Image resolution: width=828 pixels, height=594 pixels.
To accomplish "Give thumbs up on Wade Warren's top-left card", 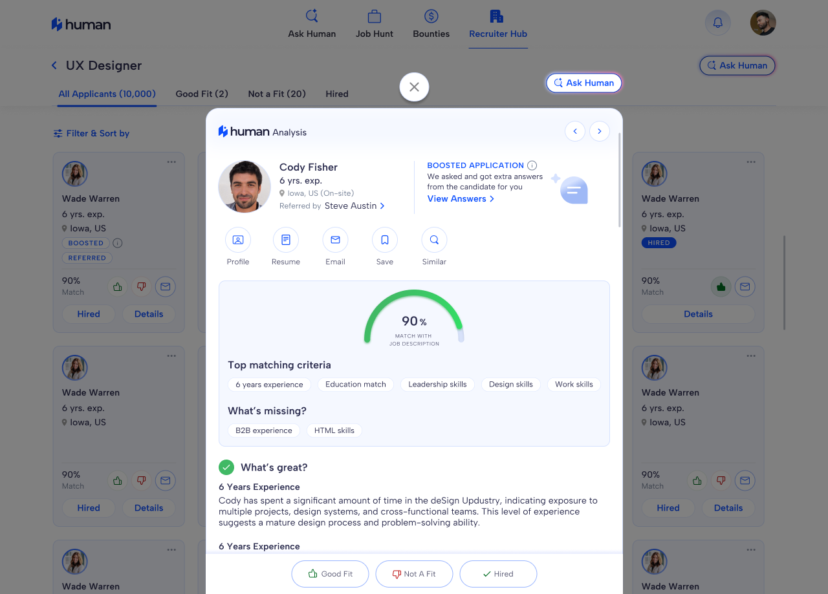I will click(117, 286).
